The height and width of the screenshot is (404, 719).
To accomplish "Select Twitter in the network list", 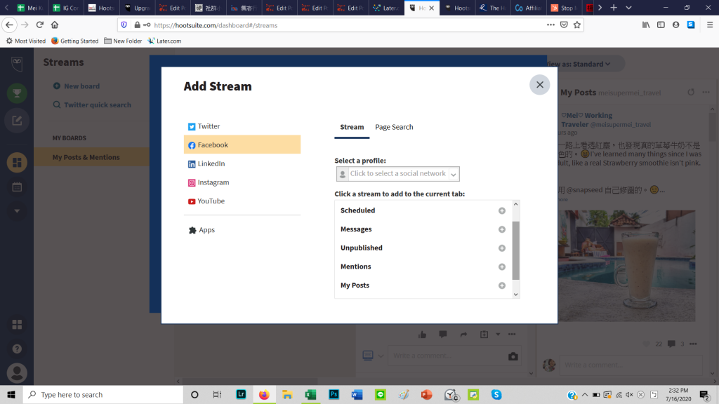I will point(209,126).
